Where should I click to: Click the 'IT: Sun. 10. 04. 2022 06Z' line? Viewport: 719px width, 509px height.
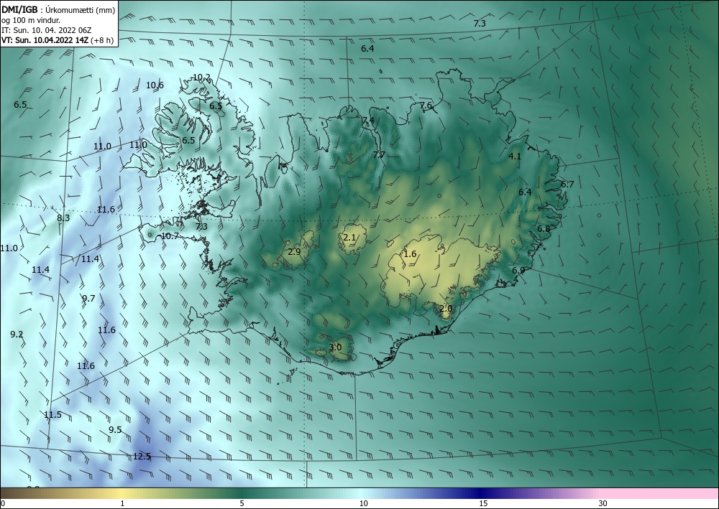click(47, 30)
